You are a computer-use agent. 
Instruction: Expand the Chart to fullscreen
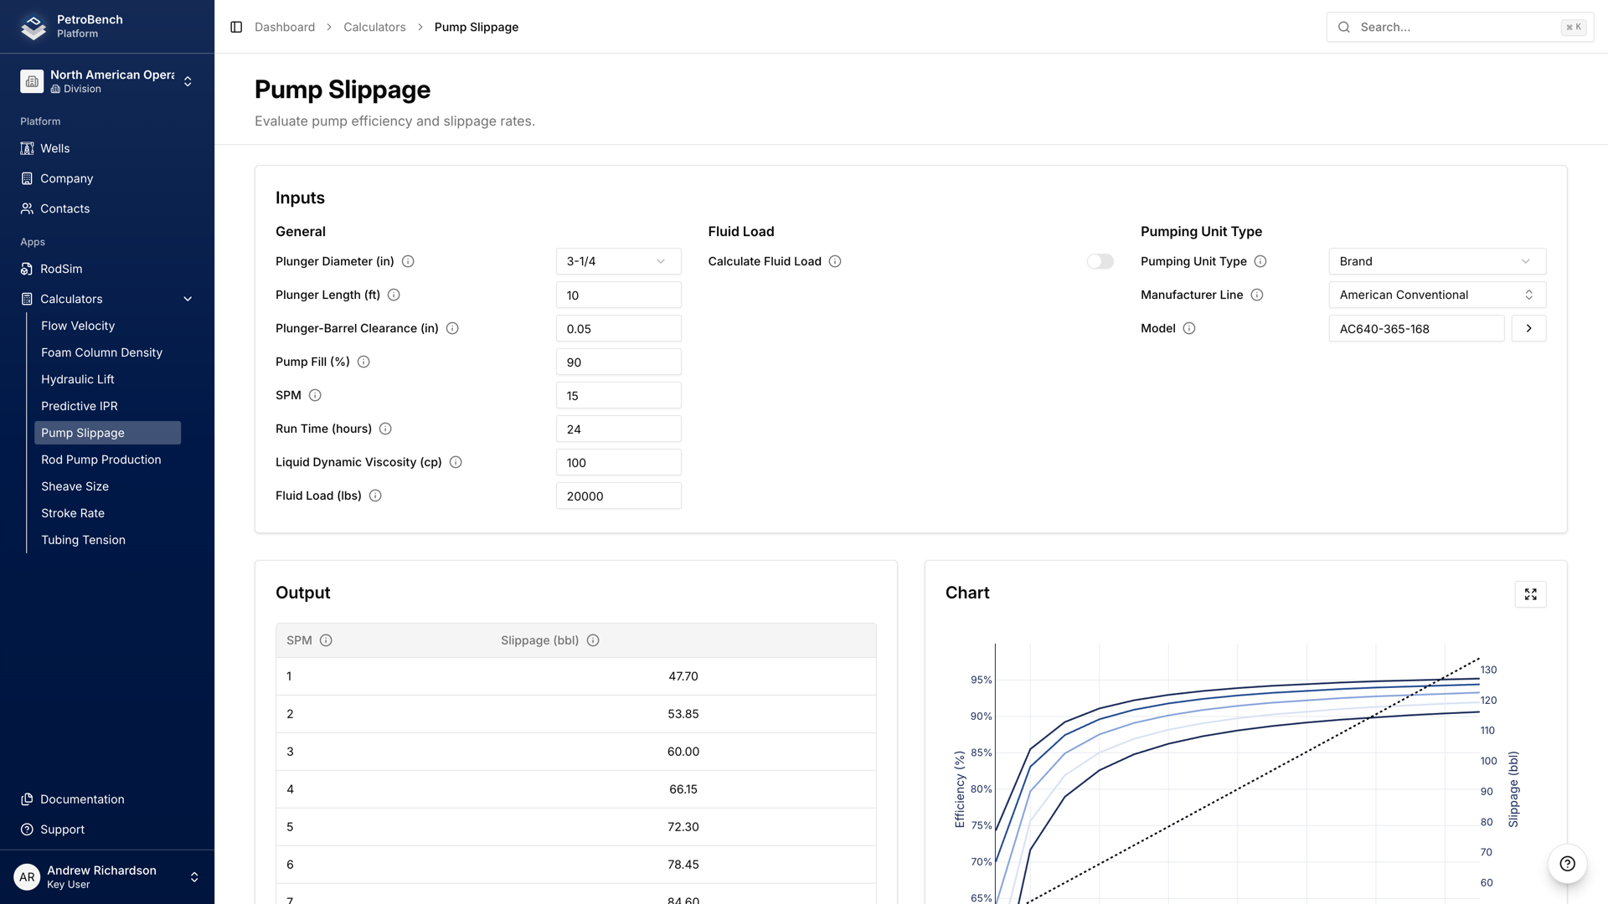click(x=1530, y=593)
